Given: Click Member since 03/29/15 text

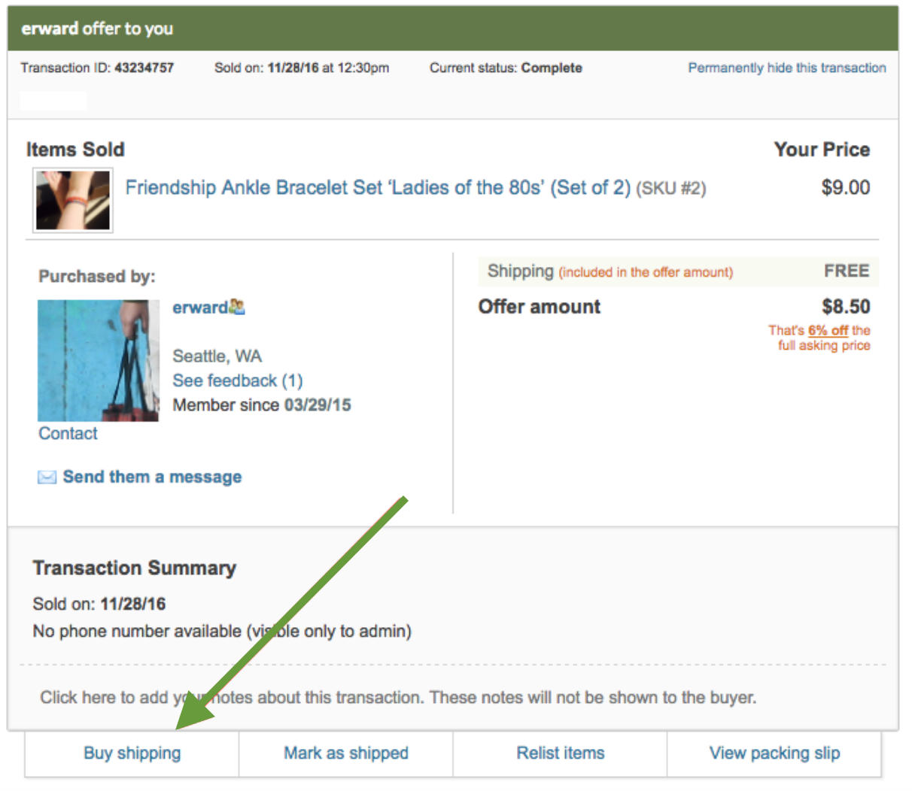Looking at the screenshot, I should pos(262,405).
